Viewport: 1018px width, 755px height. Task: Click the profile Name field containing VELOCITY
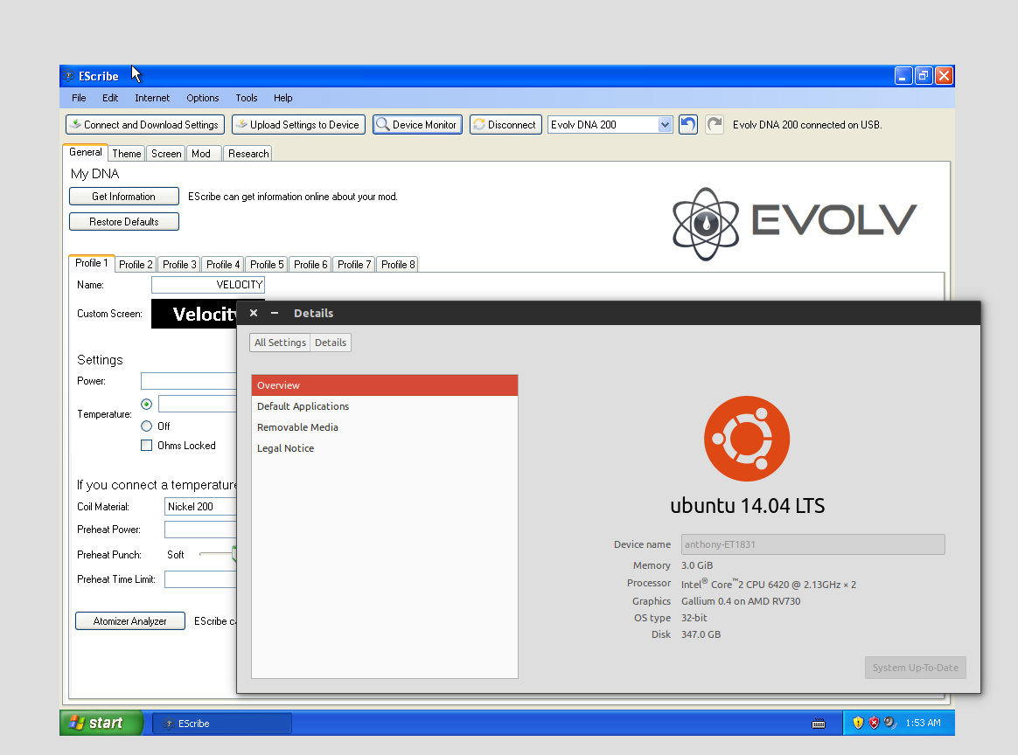(x=207, y=285)
